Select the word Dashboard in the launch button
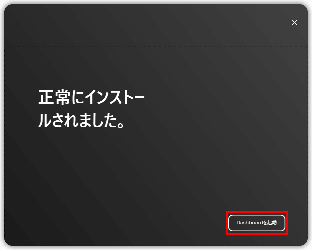This screenshot has height=250, width=312. pos(249,223)
